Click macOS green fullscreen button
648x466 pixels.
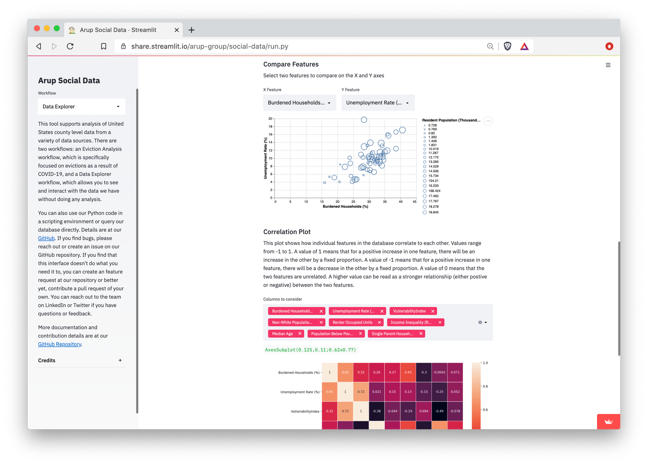tap(57, 28)
